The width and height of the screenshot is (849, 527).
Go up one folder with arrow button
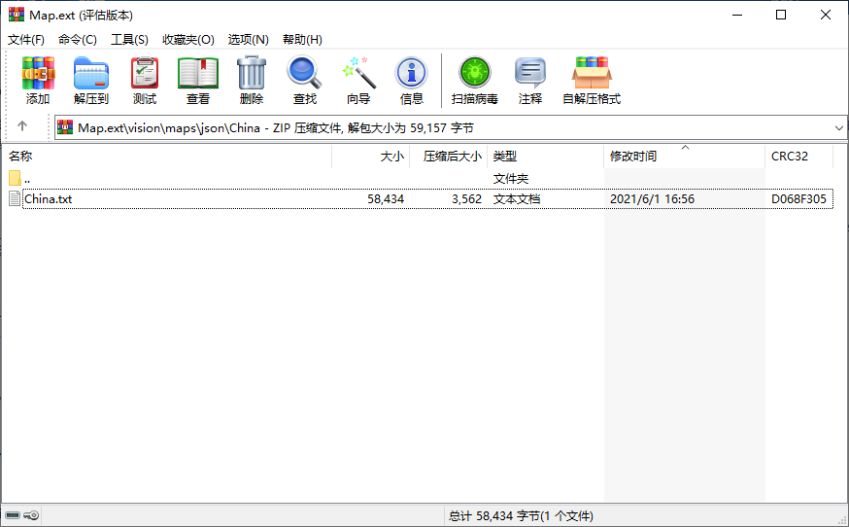coord(22,126)
